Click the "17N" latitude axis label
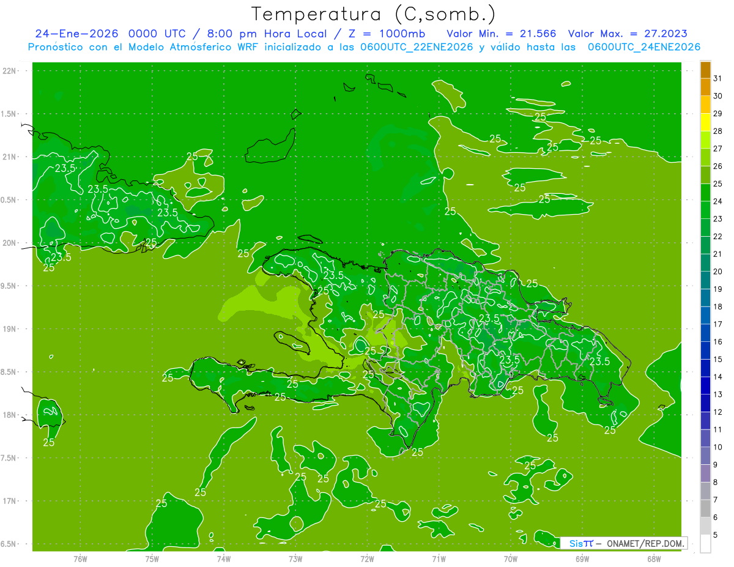 [x=10, y=502]
